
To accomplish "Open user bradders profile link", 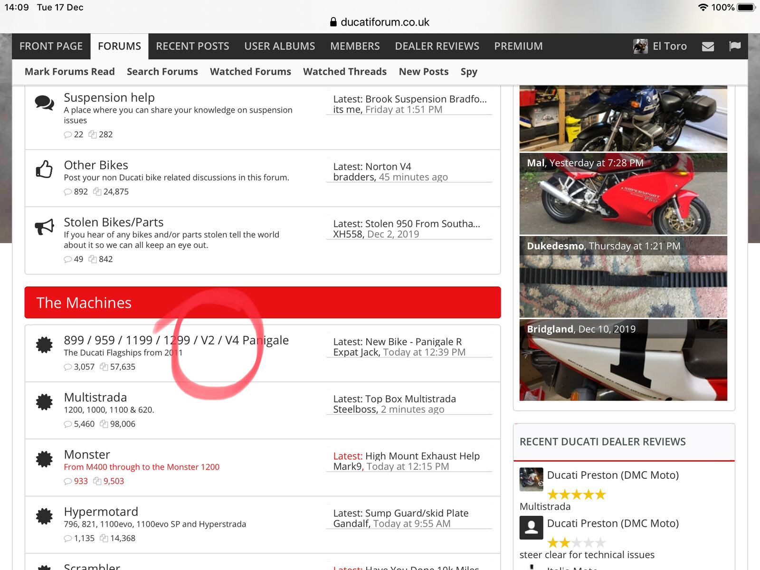I will tap(354, 177).
